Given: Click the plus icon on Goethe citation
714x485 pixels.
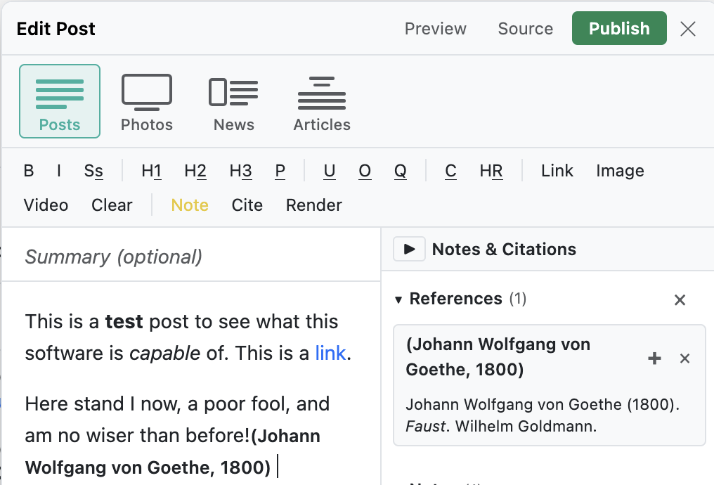Looking at the screenshot, I should point(654,358).
